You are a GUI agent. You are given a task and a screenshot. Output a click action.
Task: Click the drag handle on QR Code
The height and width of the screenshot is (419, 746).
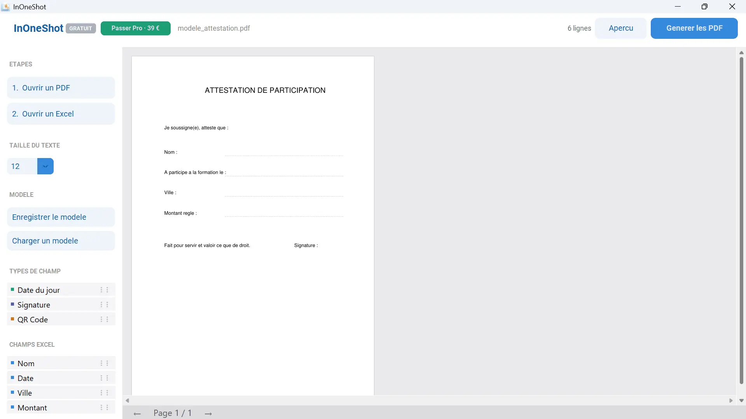coord(104,320)
